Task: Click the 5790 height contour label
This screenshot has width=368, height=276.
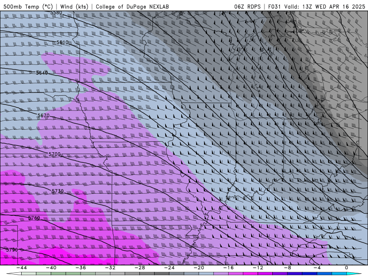Action: pos(12,250)
